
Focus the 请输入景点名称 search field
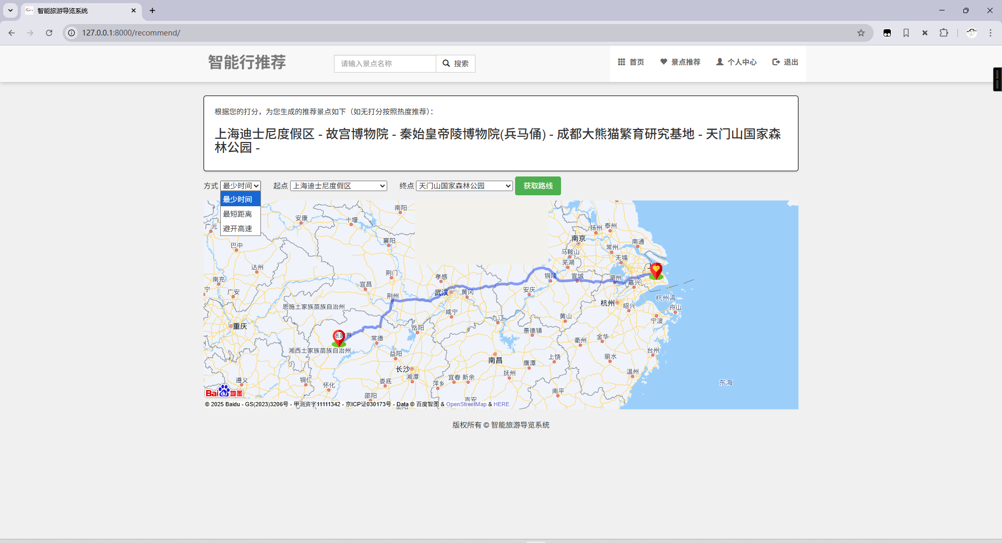pyautogui.click(x=385, y=64)
